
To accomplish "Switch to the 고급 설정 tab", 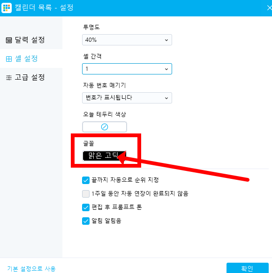I will pyautogui.click(x=31, y=77).
